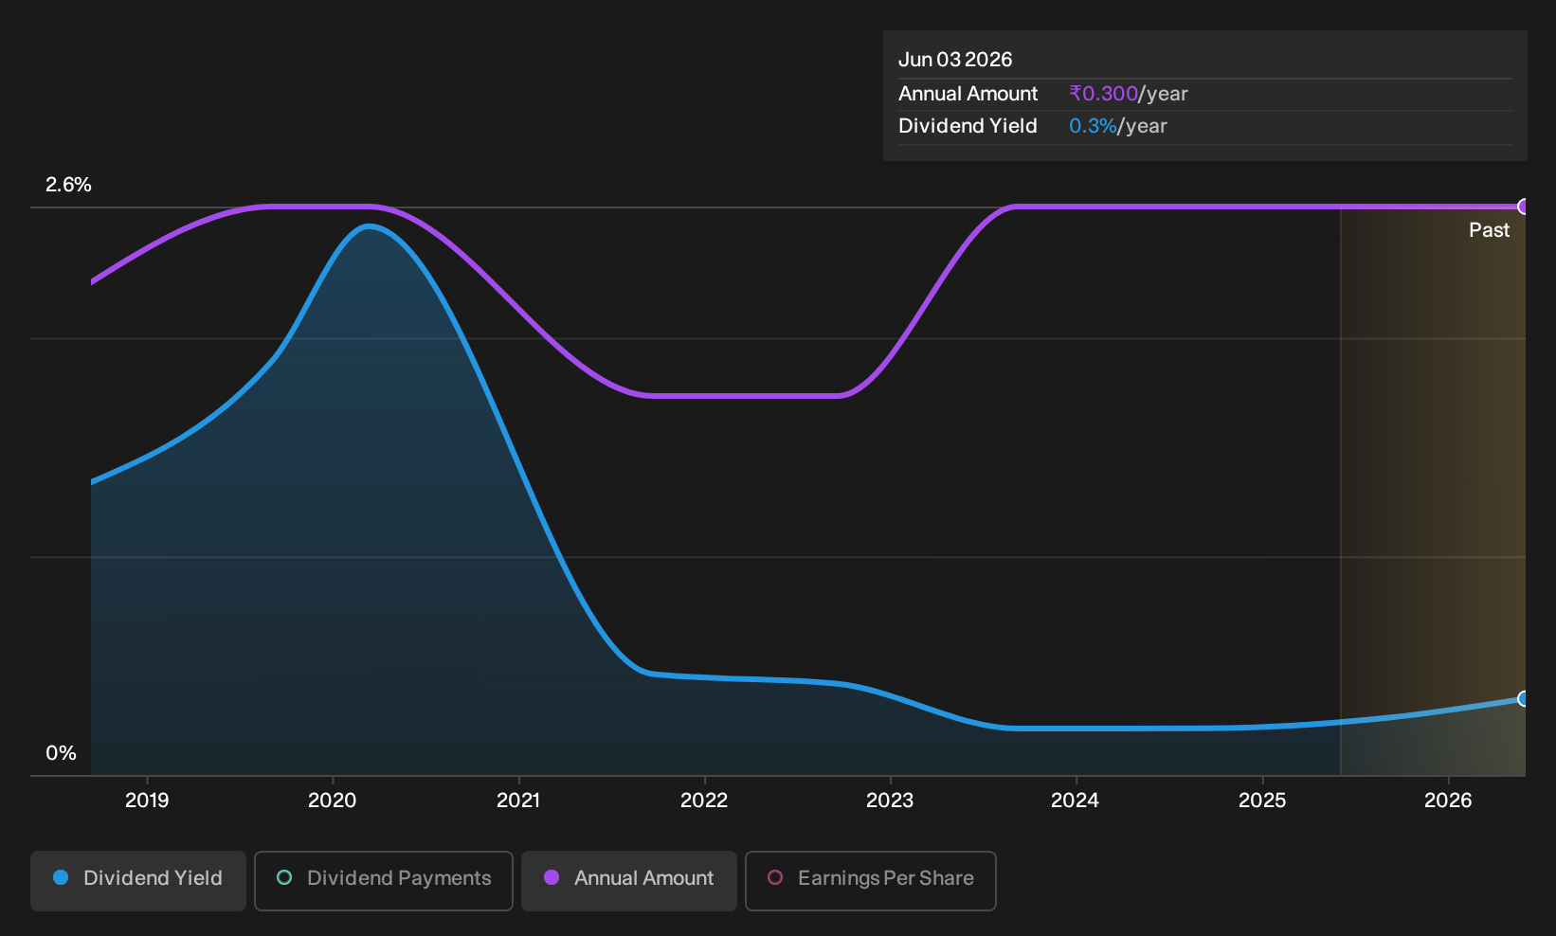Click the 0.3%/year dividend yield value
Screen dimensions: 1556x936
1117,126
